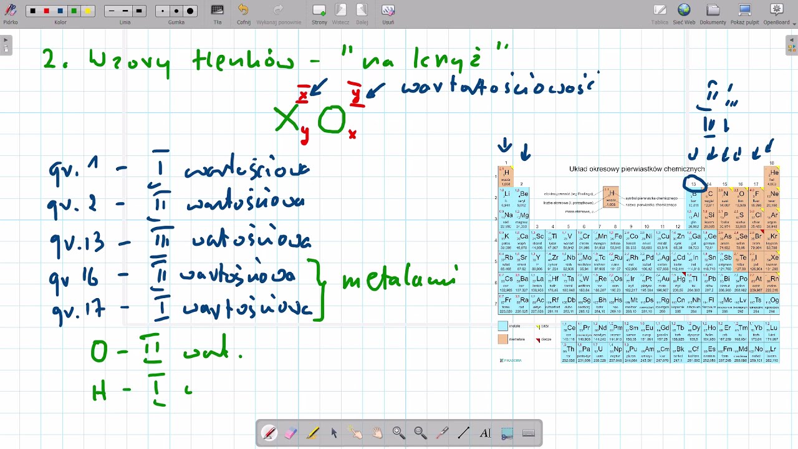Select the Zoom in tool

pyautogui.click(x=399, y=433)
